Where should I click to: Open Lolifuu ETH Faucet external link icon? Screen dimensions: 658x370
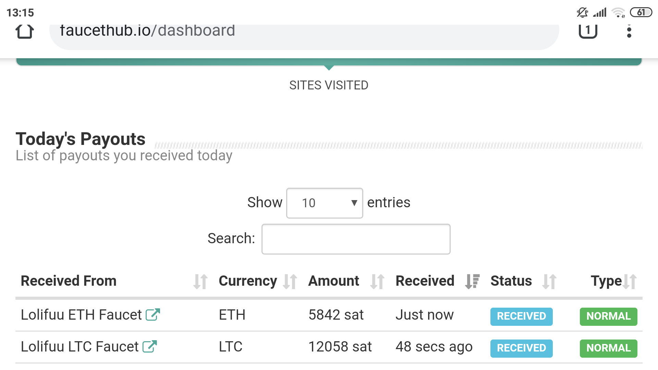tap(153, 314)
